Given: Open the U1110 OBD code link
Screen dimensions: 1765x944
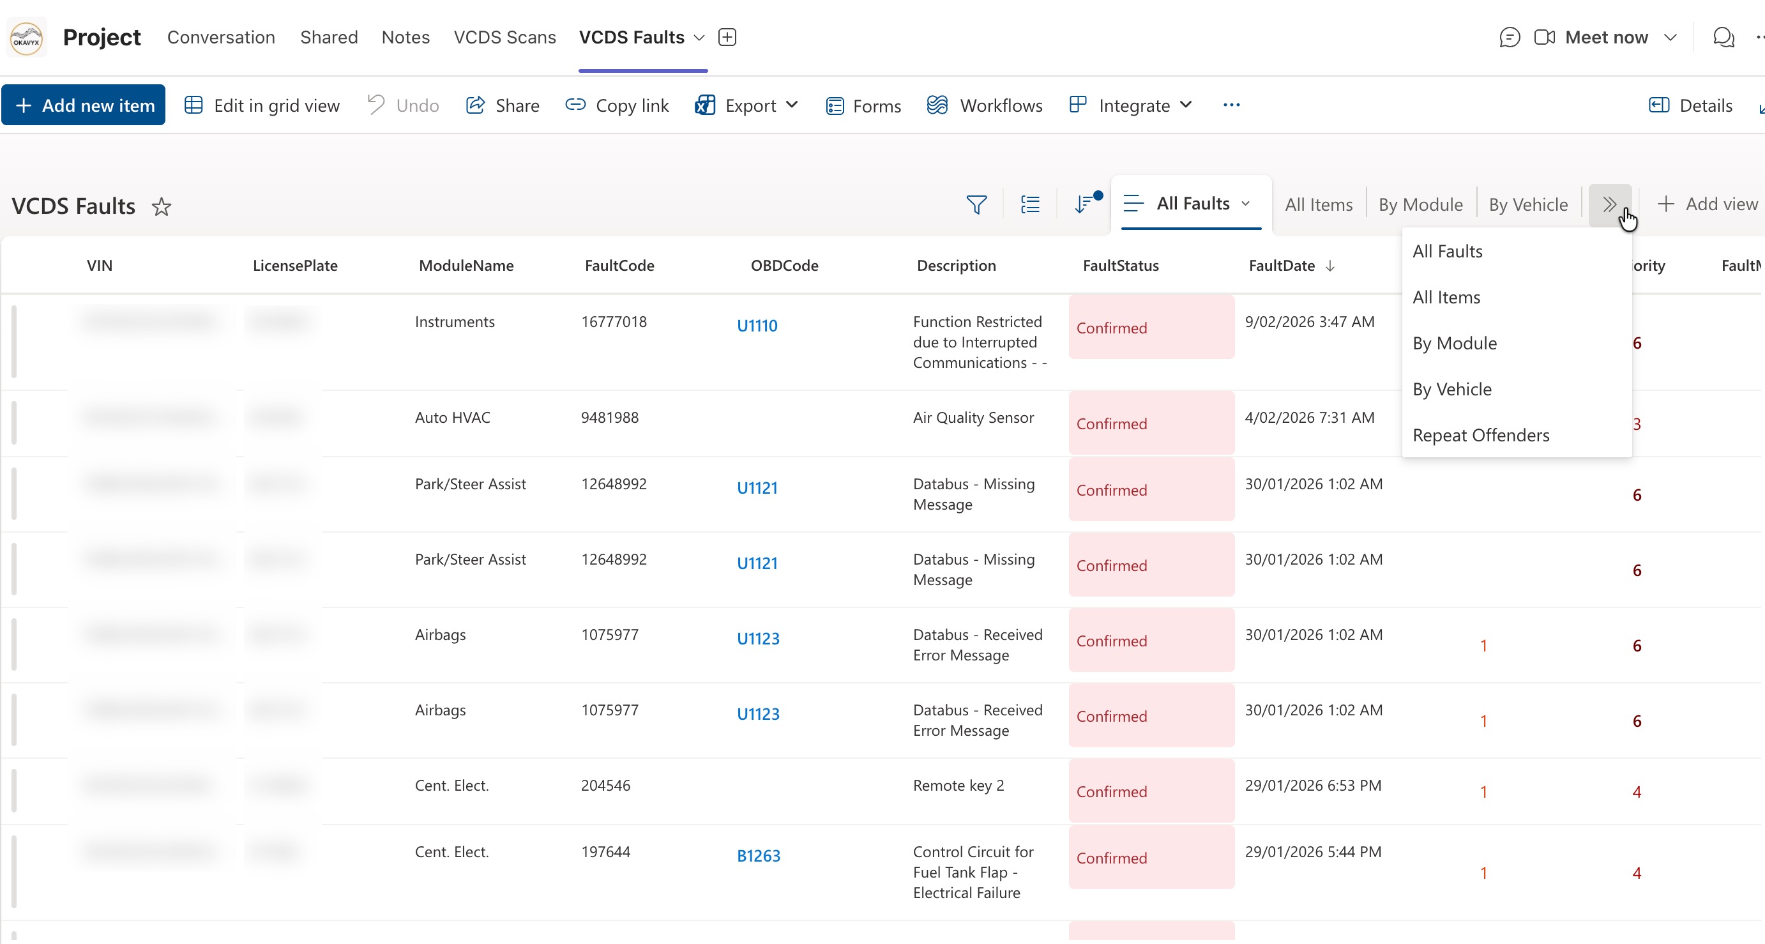Looking at the screenshot, I should (757, 326).
